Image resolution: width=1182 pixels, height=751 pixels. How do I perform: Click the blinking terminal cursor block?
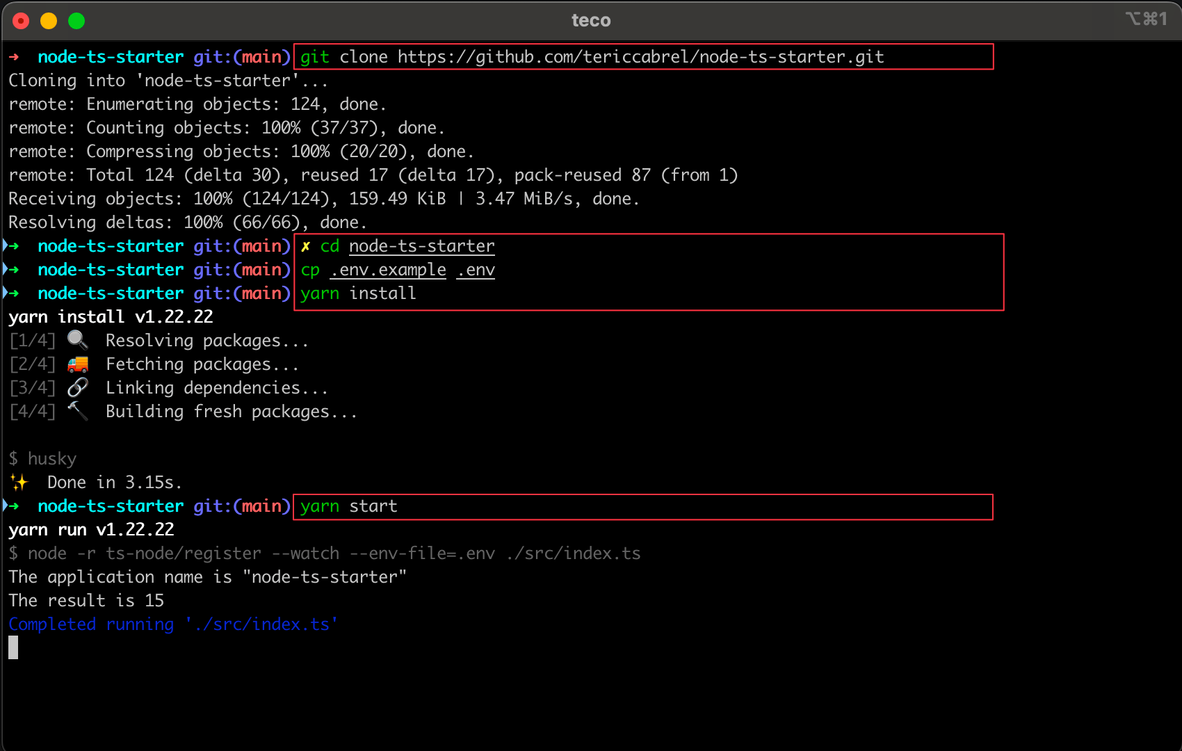click(x=13, y=647)
